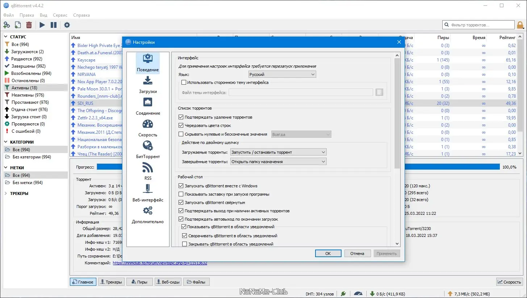527x298 pixels.
Task: Open the БитТоррент section in settings
Action: (x=148, y=150)
